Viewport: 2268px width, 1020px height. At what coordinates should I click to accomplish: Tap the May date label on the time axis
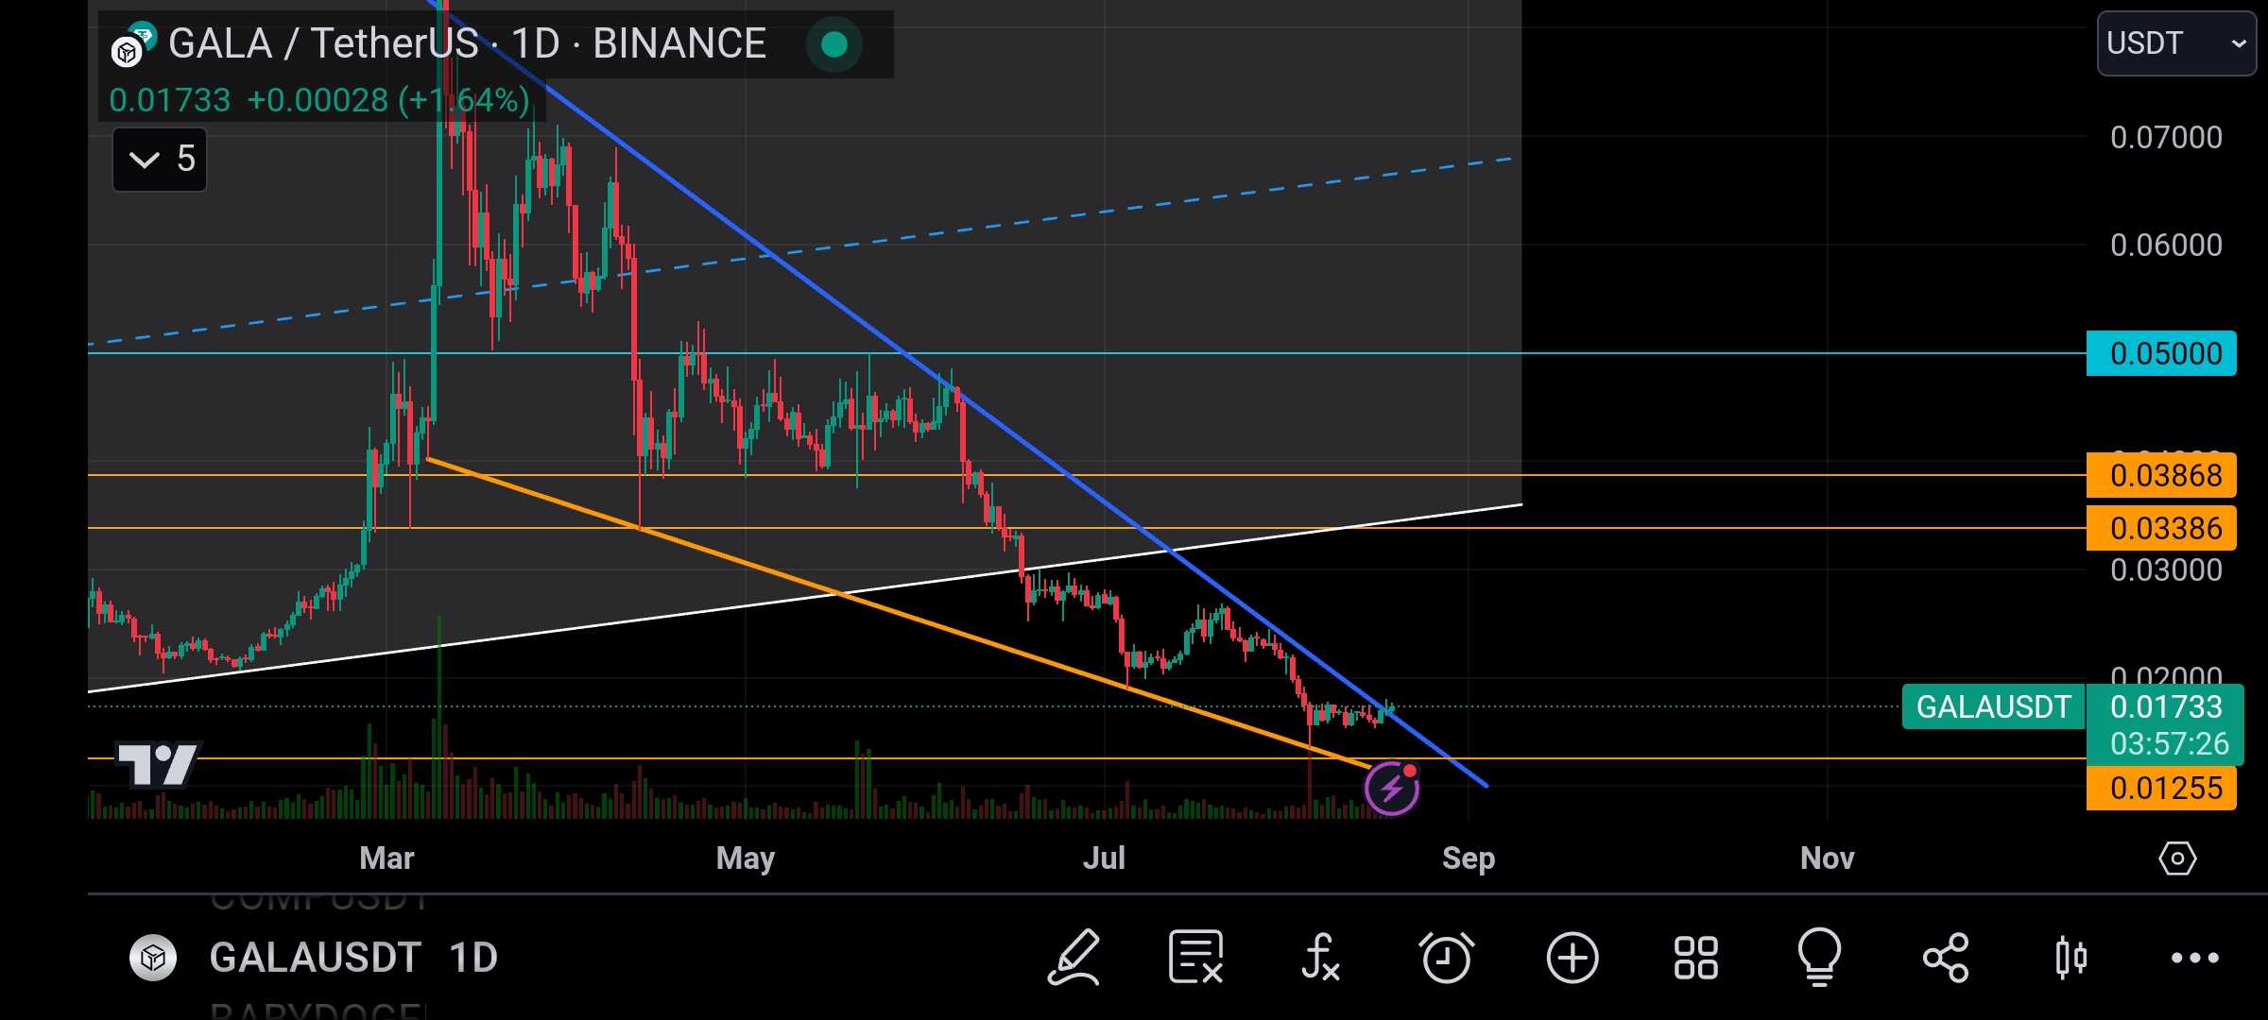click(x=746, y=858)
